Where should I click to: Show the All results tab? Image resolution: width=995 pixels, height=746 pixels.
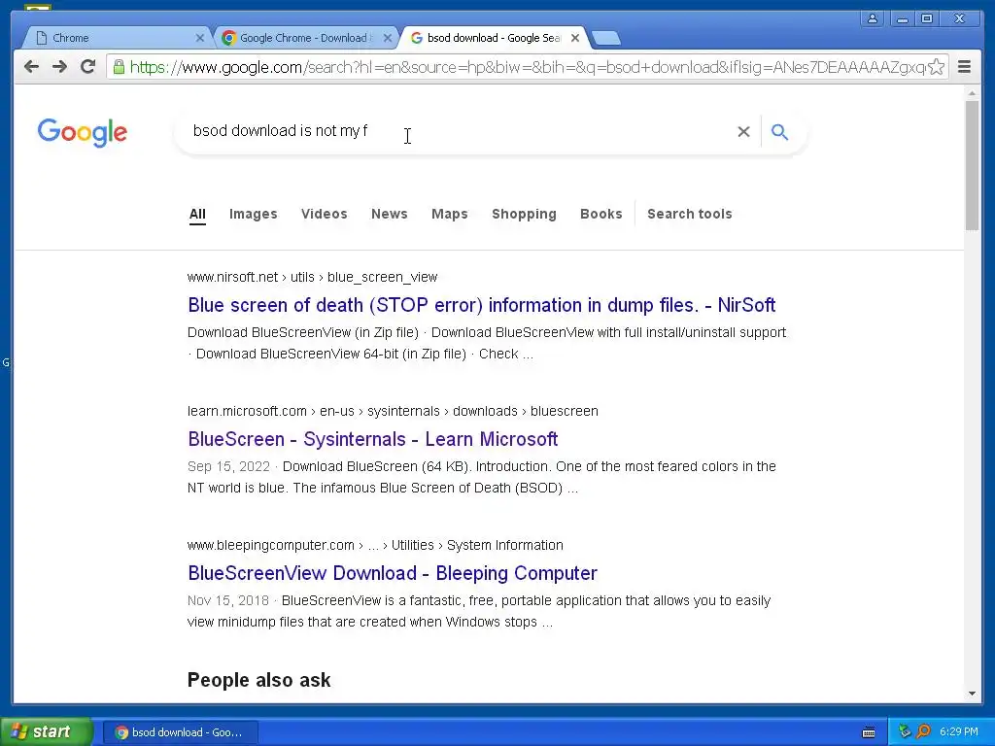[x=197, y=214]
